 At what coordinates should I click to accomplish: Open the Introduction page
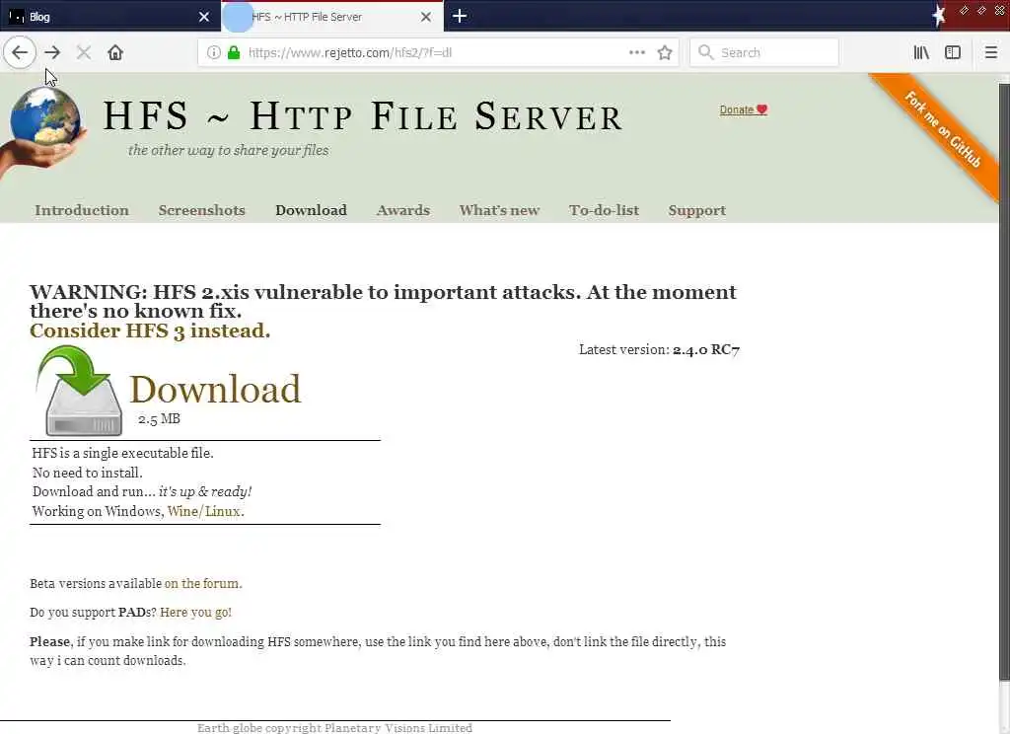pyautogui.click(x=82, y=210)
